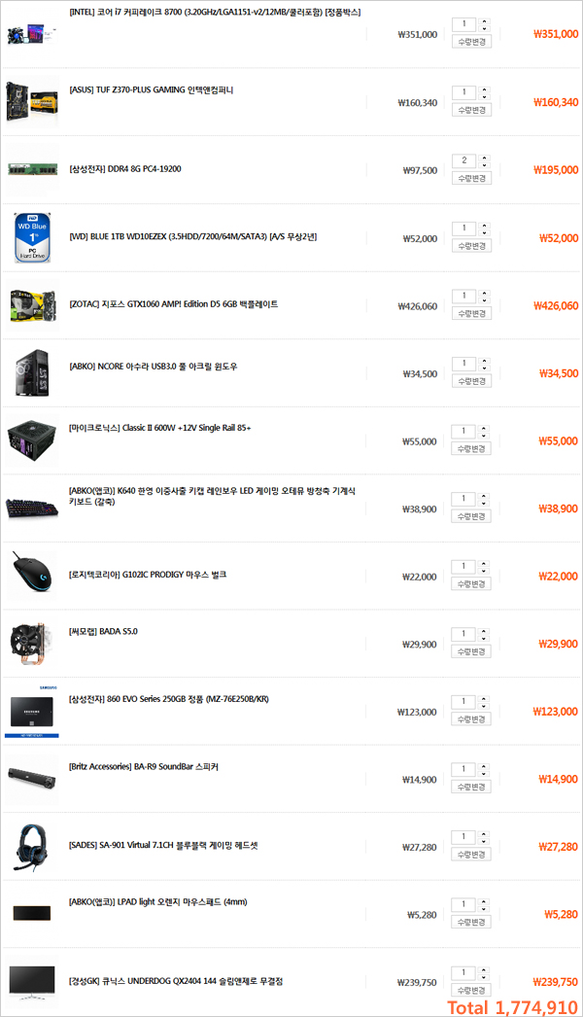Open the ABKO K640 keyboard product link
This screenshot has width=583, height=1017.
212,496
